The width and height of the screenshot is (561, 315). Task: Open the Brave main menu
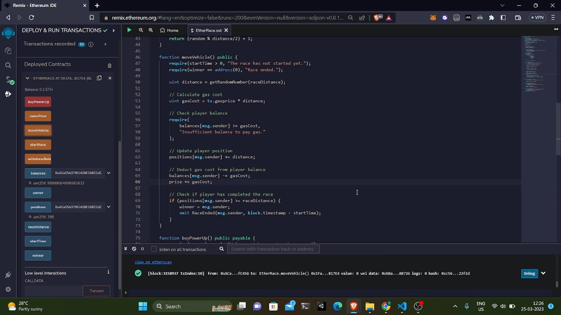point(553,18)
